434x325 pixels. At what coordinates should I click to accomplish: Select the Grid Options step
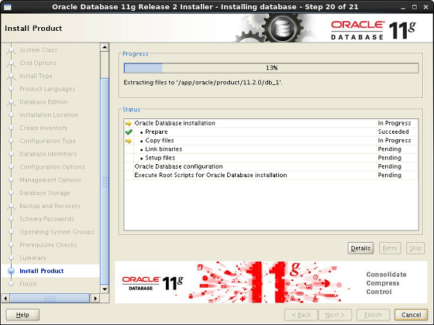pos(38,63)
